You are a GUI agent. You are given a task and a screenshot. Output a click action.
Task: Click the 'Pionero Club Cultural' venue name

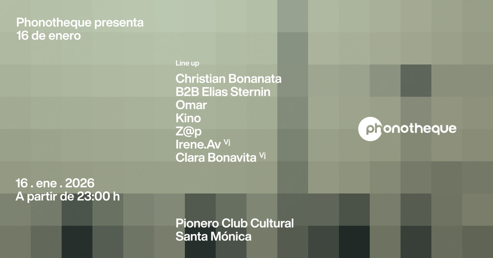pos(235,223)
